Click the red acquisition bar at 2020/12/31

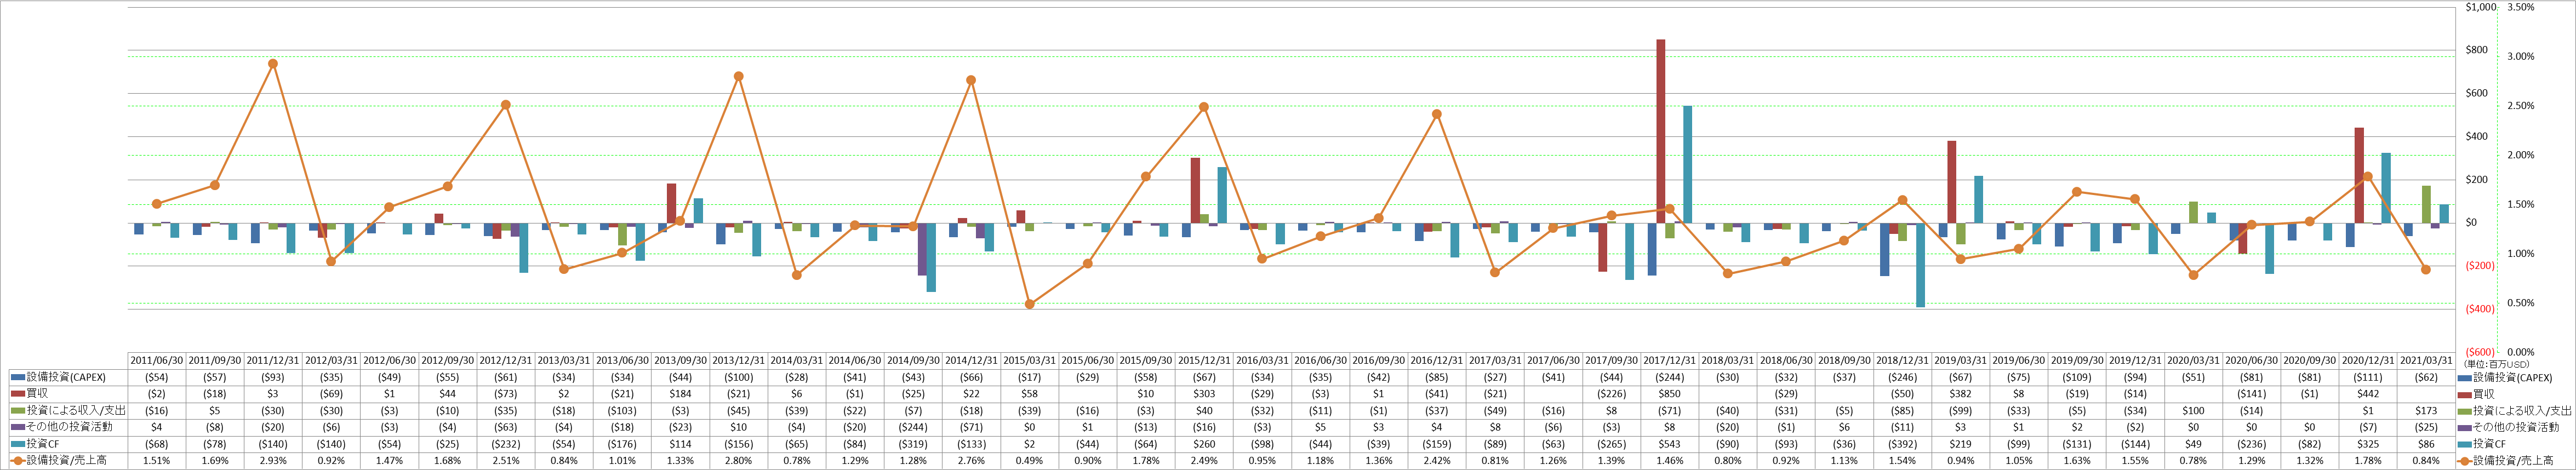2359,175
